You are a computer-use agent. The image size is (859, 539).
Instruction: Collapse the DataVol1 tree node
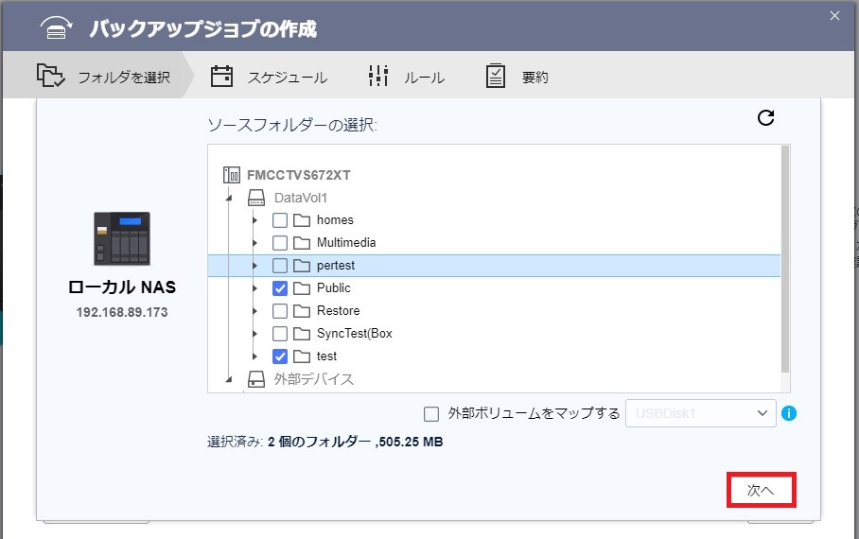[229, 198]
